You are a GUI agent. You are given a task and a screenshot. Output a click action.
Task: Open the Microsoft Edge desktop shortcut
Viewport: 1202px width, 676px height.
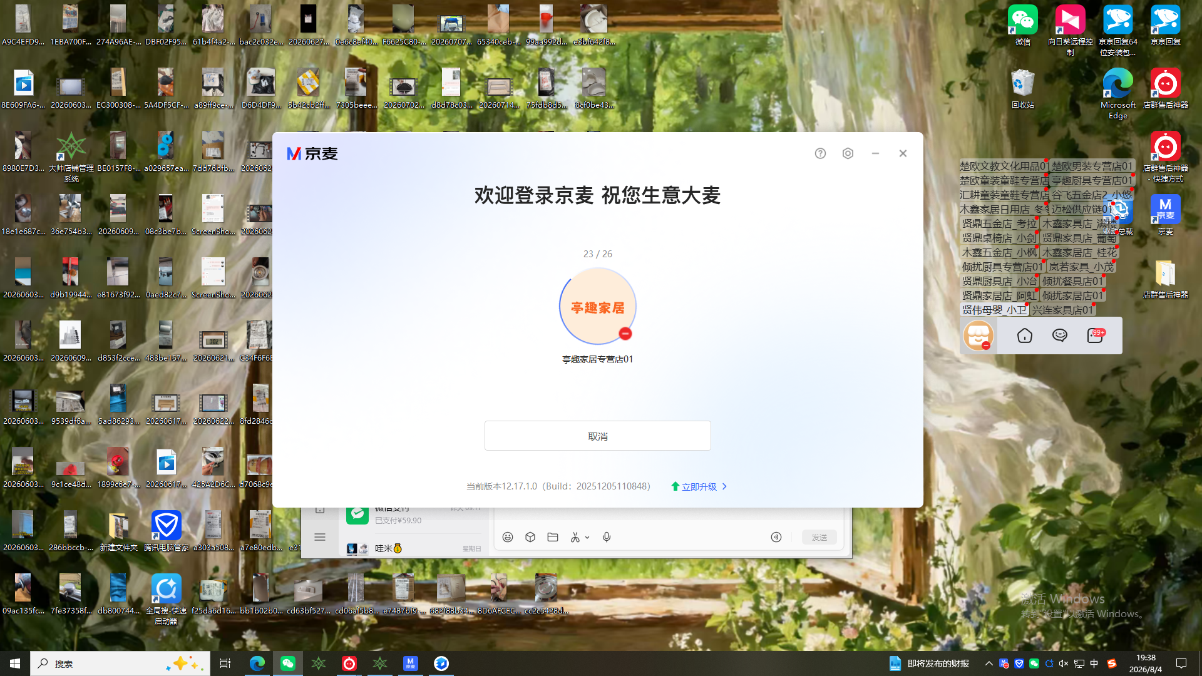click(1118, 94)
